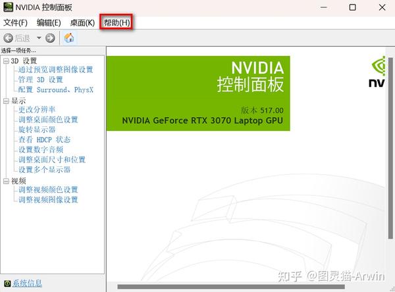Open the 文件(F) menu
Image resolution: width=395 pixels, height=292 pixels.
pos(15,22)
